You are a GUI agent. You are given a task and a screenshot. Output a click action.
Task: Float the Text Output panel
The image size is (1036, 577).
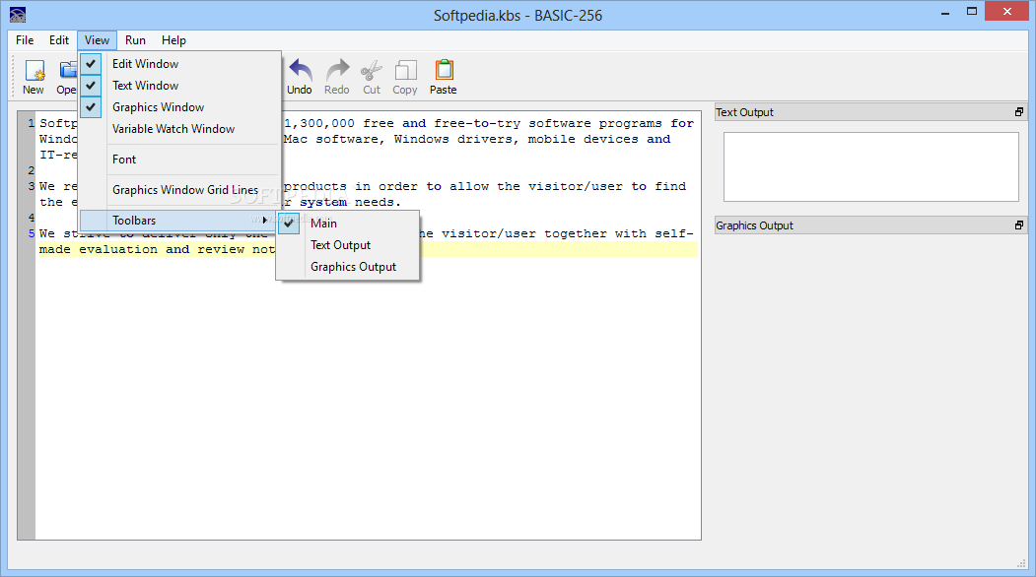(x=1019, y=112)
